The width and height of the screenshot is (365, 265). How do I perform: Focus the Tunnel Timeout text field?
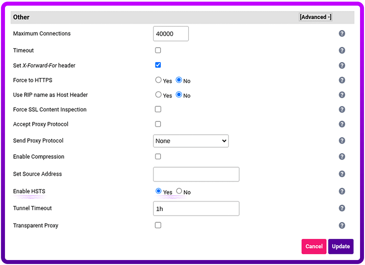[x=196, y=209]
